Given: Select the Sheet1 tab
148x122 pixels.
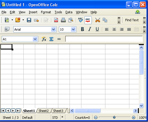Looking at the screenshot, I should point(29,111).
